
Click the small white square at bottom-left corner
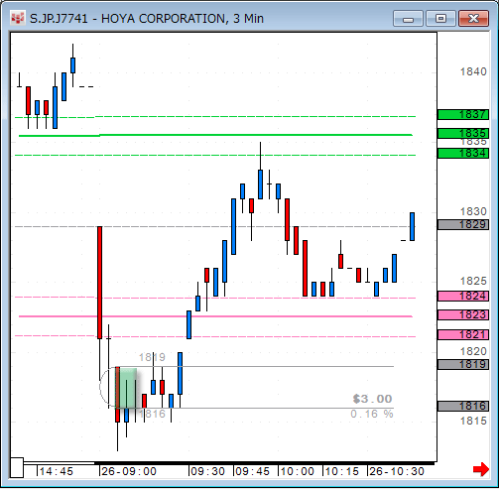click(x=17, y=467)
